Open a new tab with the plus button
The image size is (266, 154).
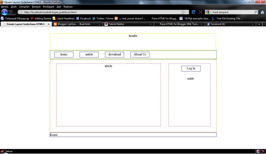259,24
